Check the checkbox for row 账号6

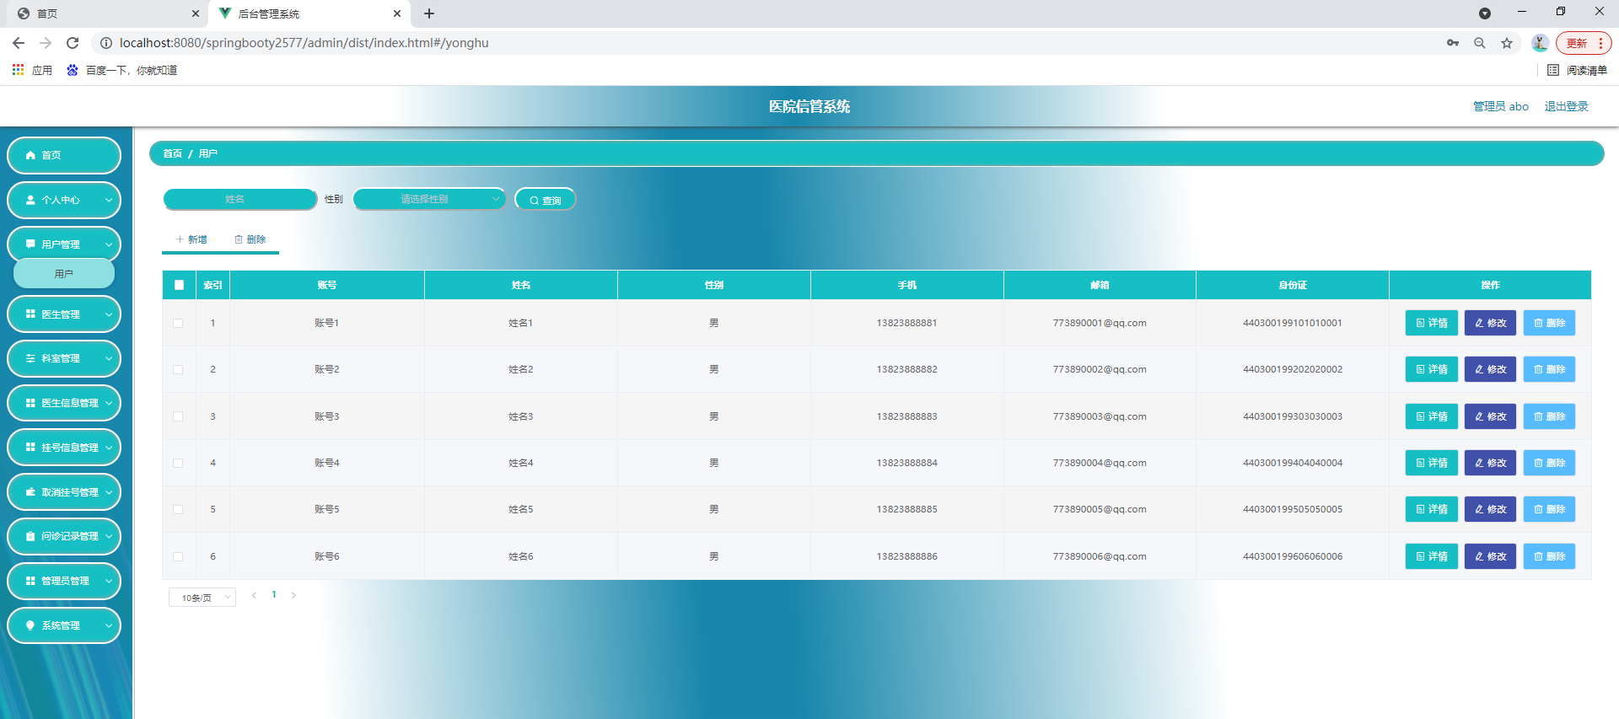pos(178,556)
